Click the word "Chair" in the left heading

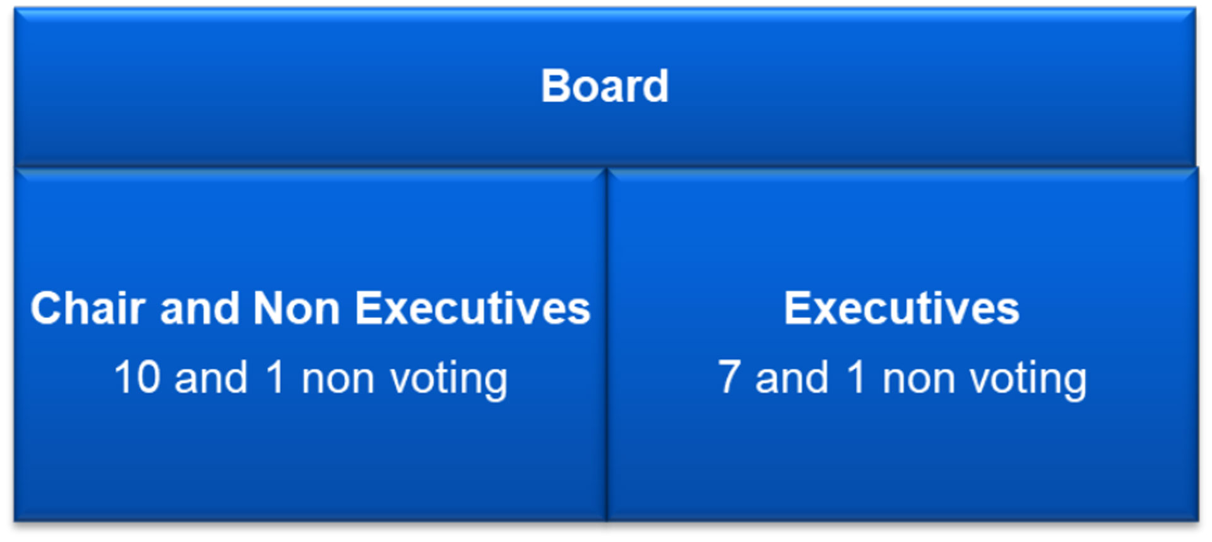tap(88, 309)
